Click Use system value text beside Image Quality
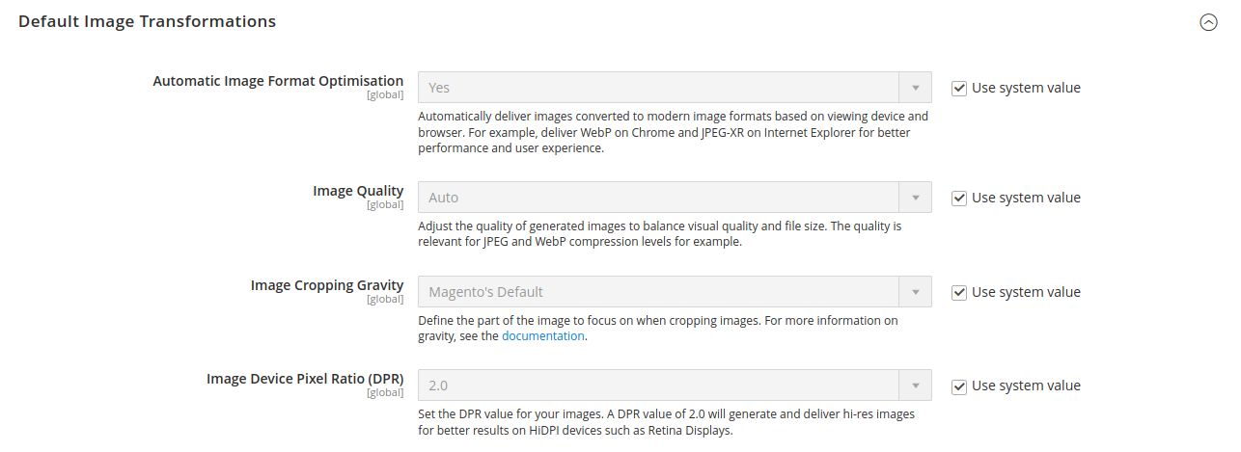 point(1026,198)
